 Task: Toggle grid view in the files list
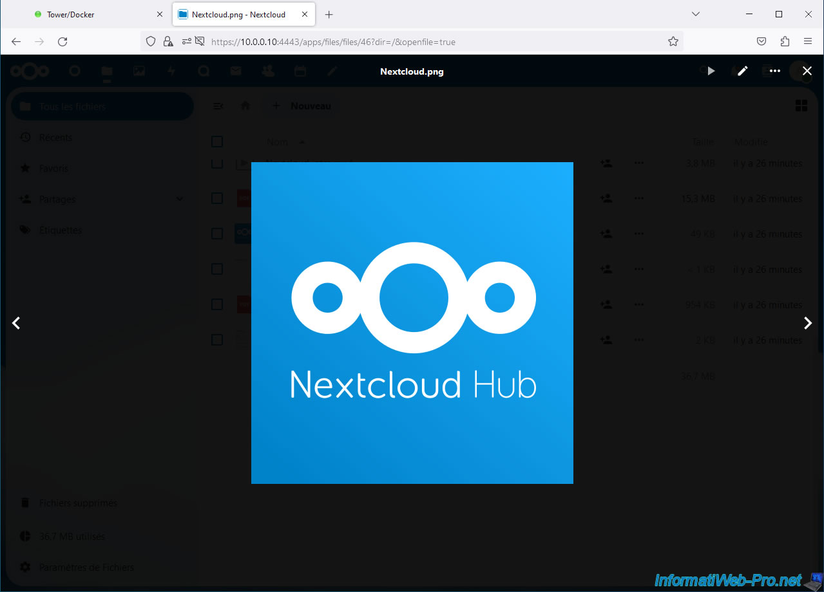801,106
